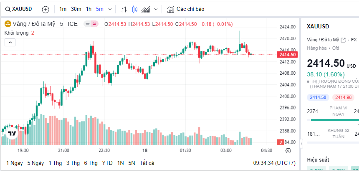Open the external link icon beside Vàng / Đô la Mỹ
Image resolution: width=359 pixels, height=172 pixels.
click(x=343, y=40)
